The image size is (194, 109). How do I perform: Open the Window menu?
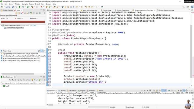48,4
